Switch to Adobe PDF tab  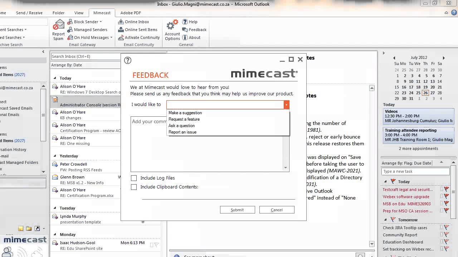point(131,13)
